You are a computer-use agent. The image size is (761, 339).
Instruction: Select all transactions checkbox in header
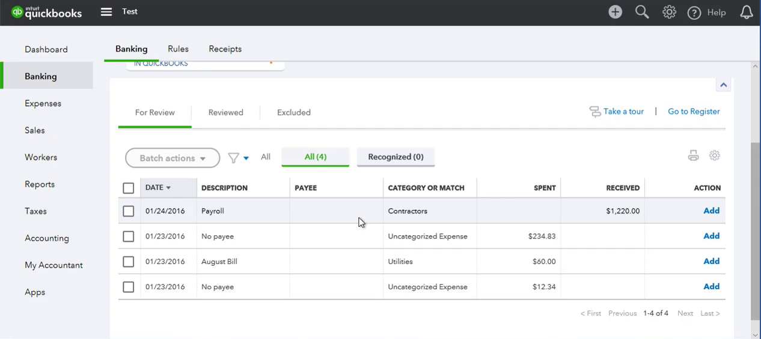point(128,188)
